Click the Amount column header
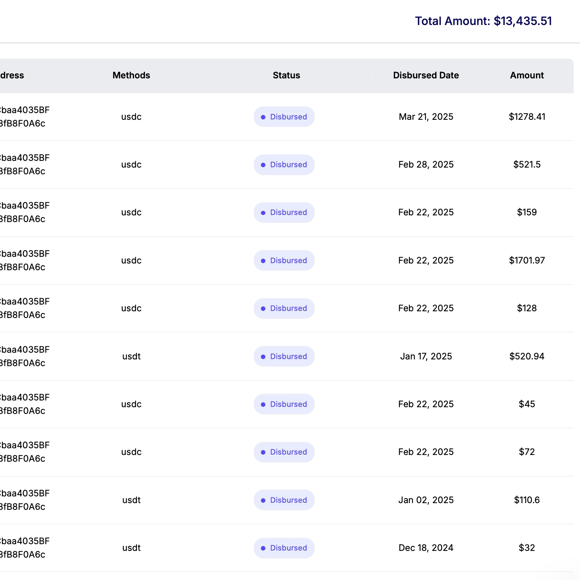Viewport: 580px width, 580px height. [527, 75]
